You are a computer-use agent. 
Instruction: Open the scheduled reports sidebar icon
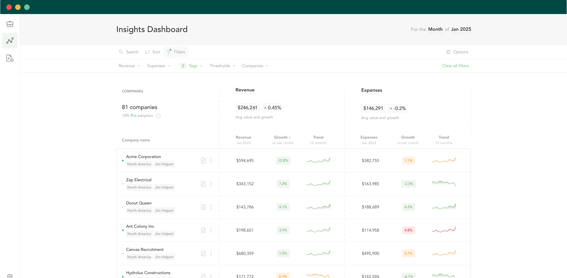point(10,58)
